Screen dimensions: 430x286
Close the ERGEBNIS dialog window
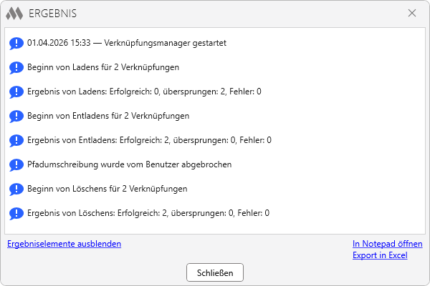pos(412,13)
